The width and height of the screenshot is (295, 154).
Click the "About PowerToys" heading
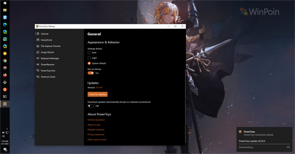[99, 114]
